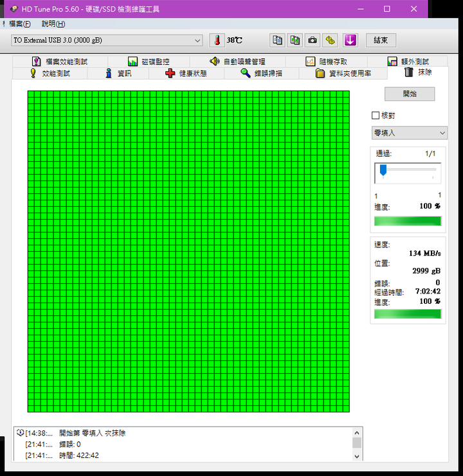463x476 pixels.
Task: Click the upper 進度 green progress bar
Action: (408, 221)
